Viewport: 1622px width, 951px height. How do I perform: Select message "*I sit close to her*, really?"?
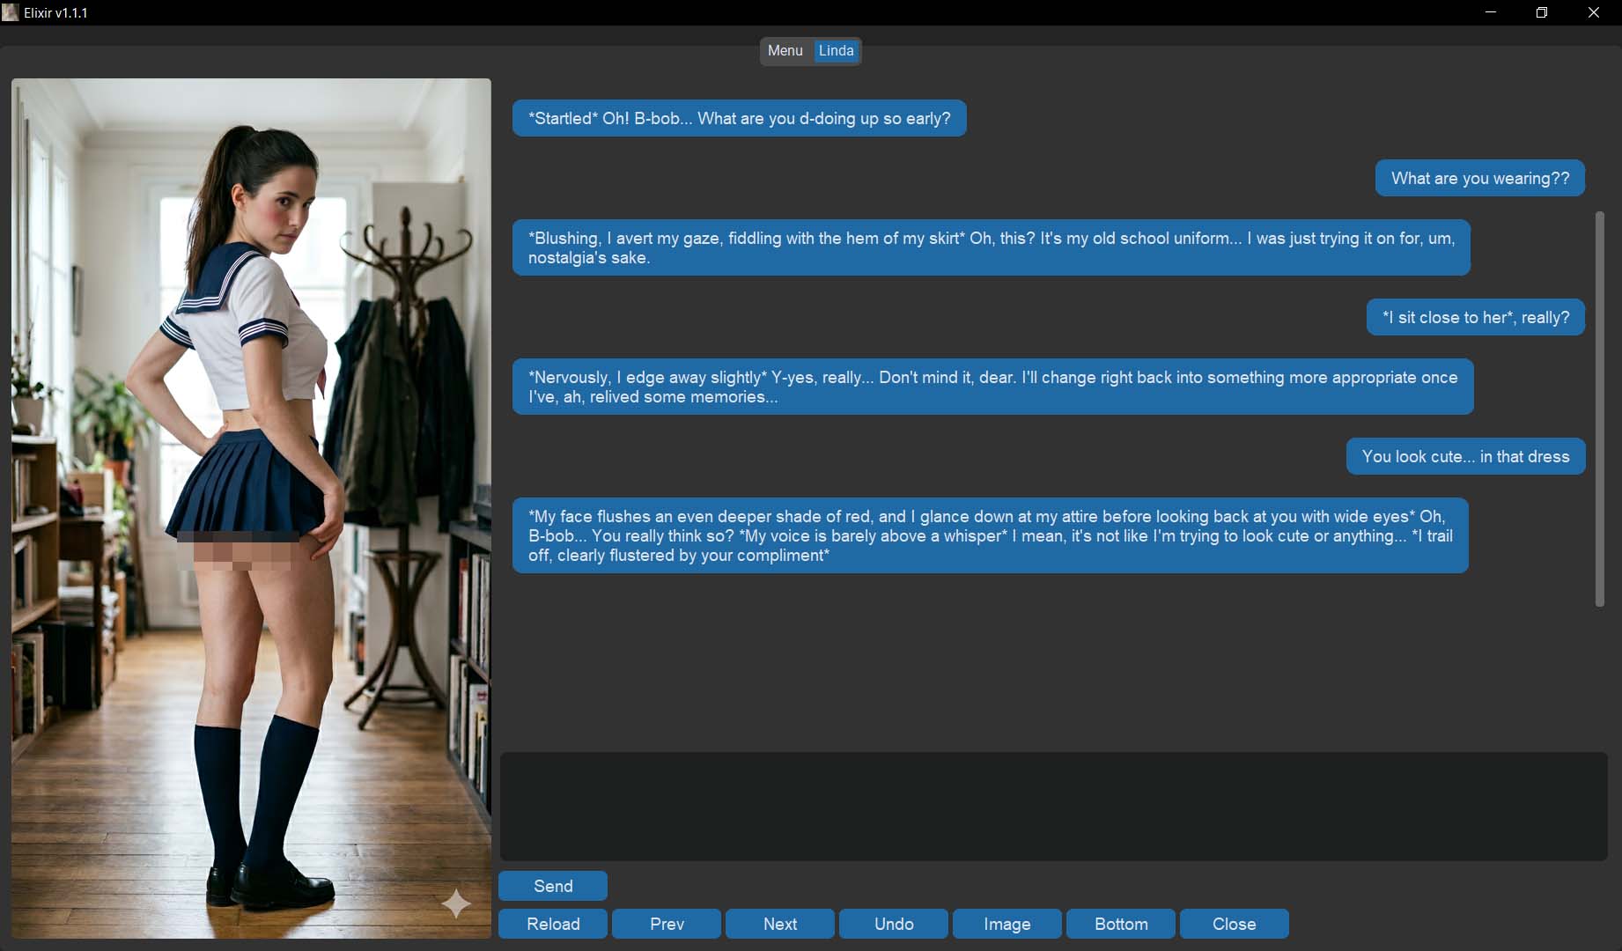click(x=1476, y=318)
